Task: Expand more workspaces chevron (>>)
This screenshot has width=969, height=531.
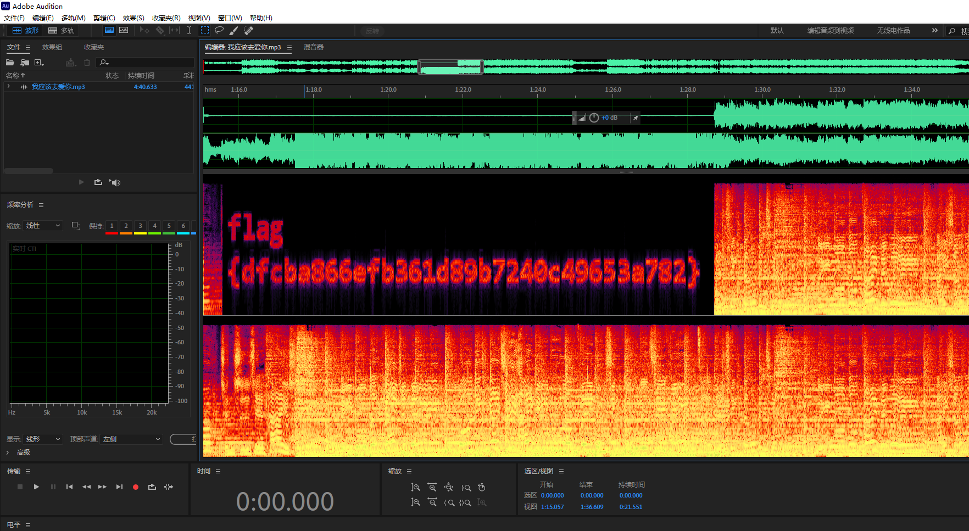Action: 934,30
